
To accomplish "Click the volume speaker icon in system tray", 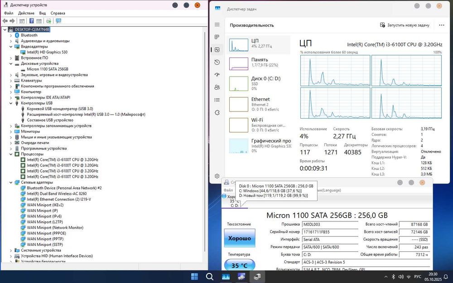I will click(x=401, y=277).
